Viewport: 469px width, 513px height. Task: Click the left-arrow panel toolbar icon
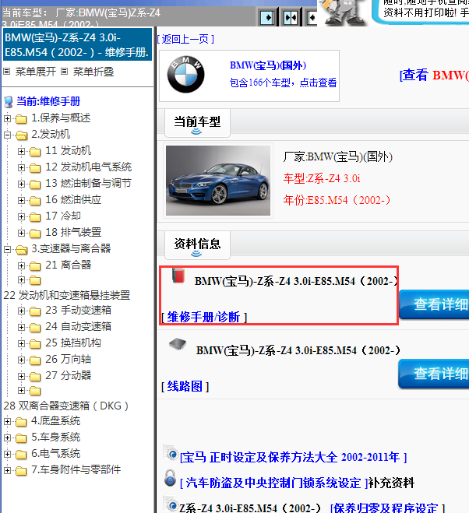click(x=312, y=17)
